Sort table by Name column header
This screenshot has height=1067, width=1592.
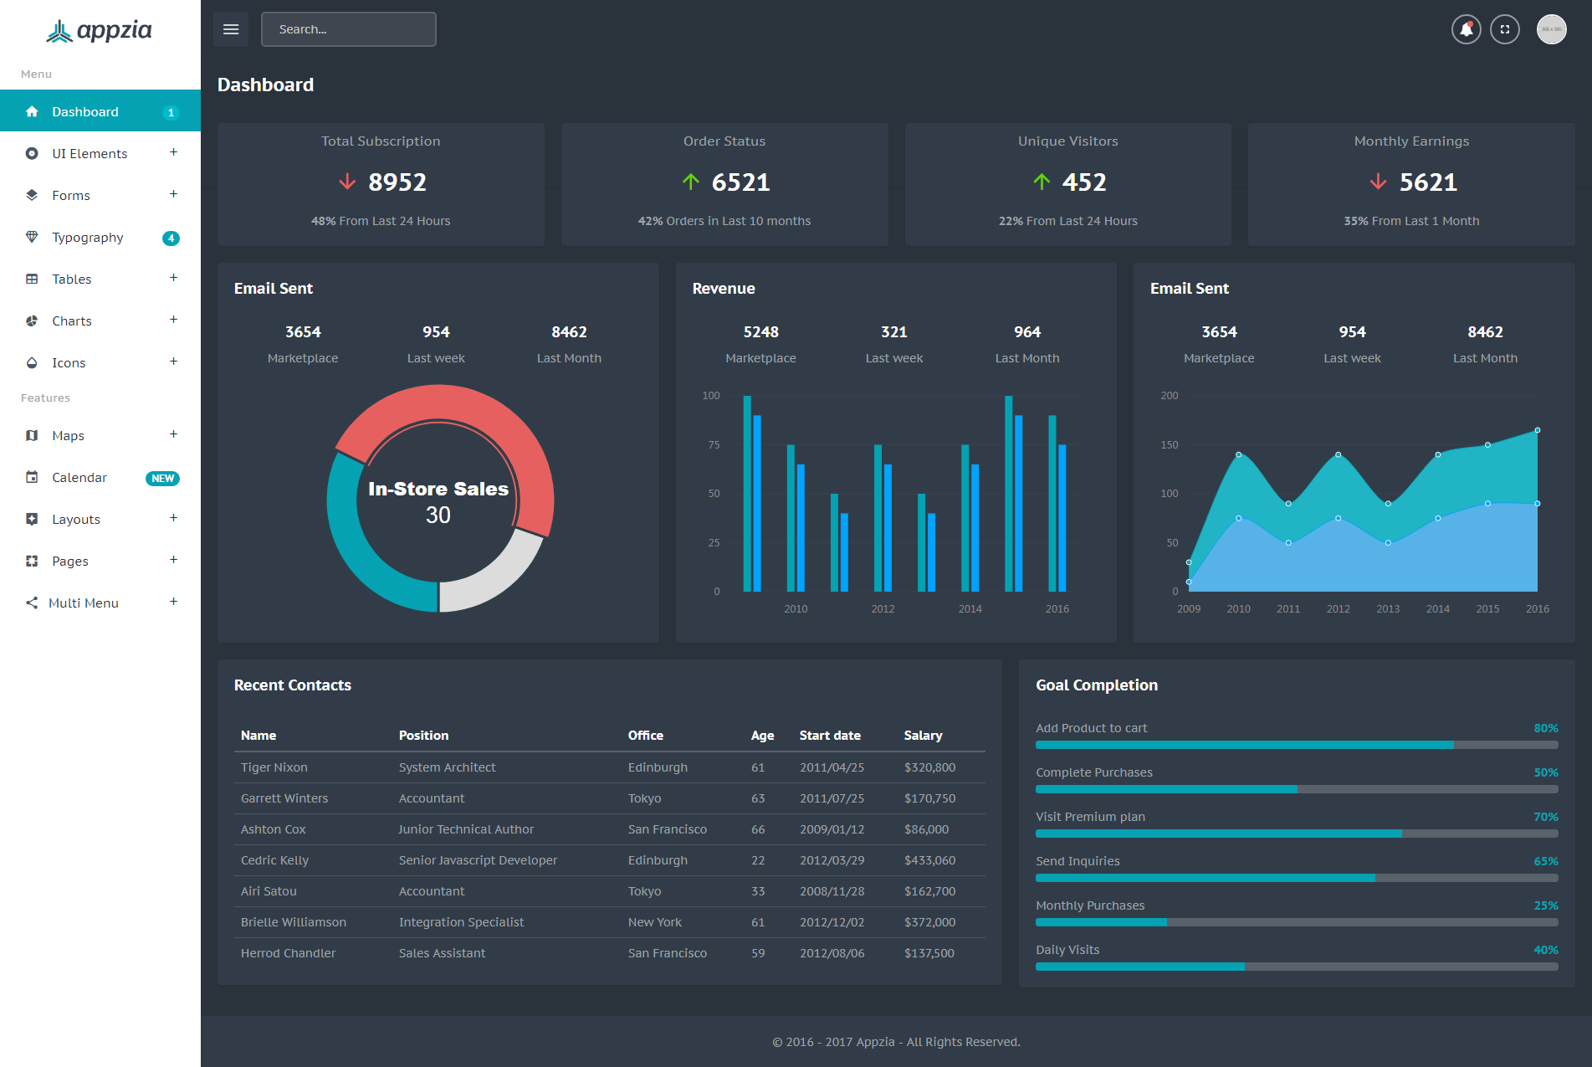[259, 735]
